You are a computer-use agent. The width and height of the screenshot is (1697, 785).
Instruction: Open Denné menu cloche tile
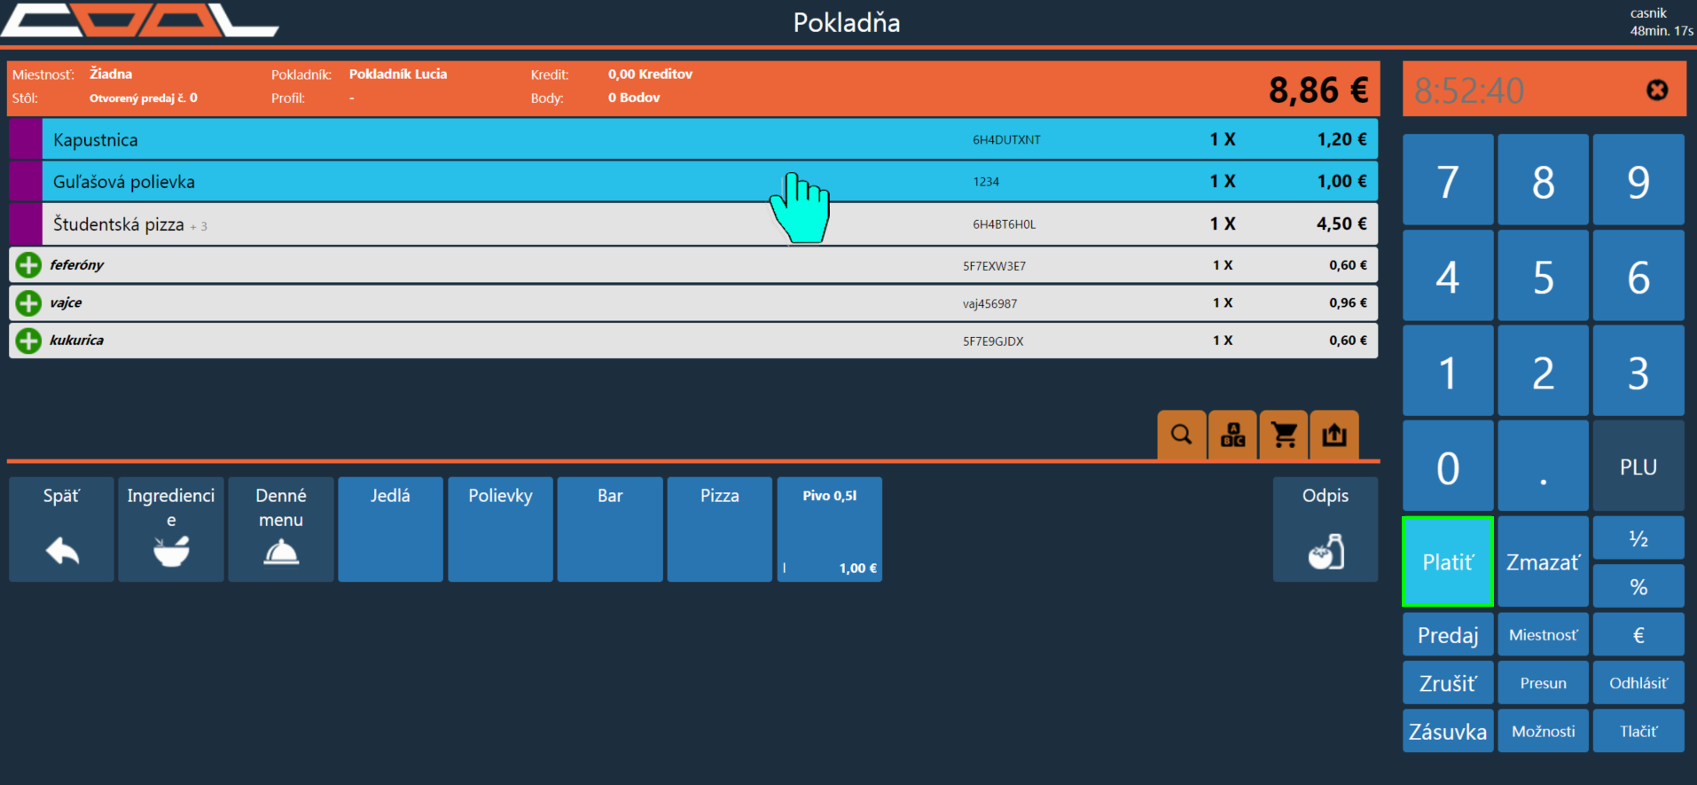pos(281,530)
